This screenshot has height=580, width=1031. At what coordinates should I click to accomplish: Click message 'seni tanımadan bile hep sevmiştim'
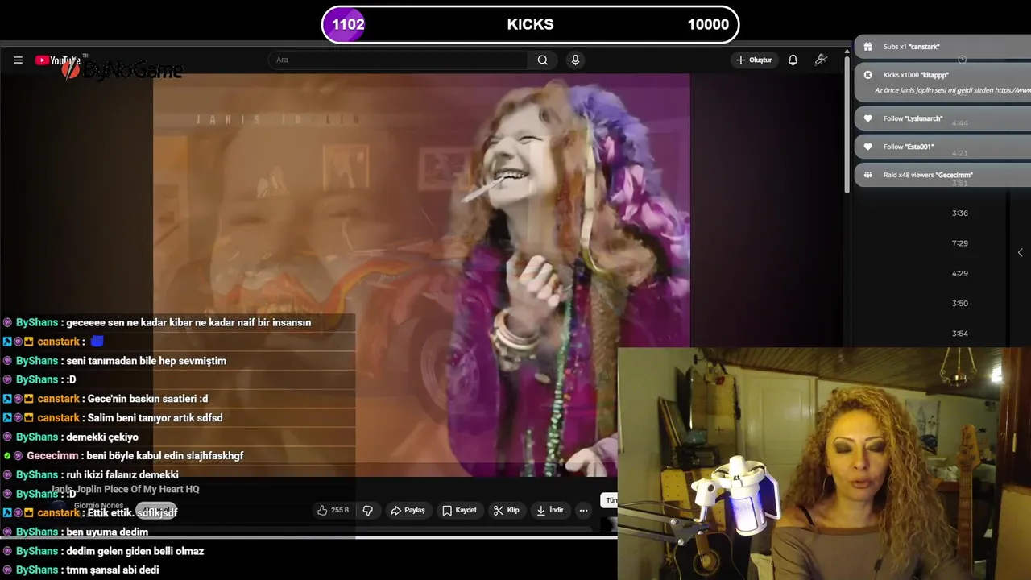(x=146, y=361)
